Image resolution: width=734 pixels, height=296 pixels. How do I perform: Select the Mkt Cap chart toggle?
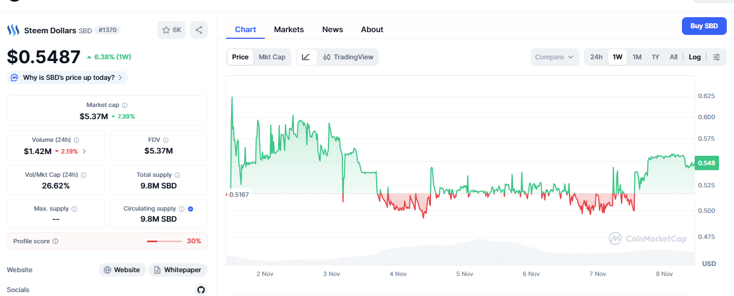tap(272, 57)
